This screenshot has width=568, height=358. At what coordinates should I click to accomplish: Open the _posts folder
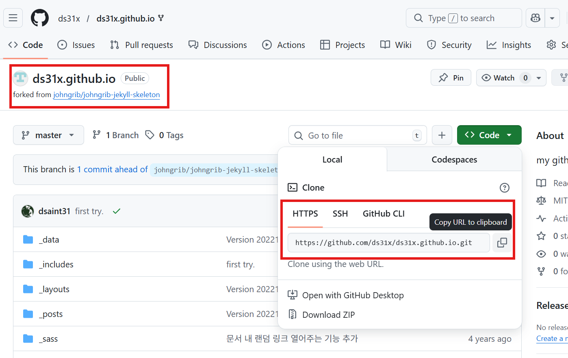point(51,314)
